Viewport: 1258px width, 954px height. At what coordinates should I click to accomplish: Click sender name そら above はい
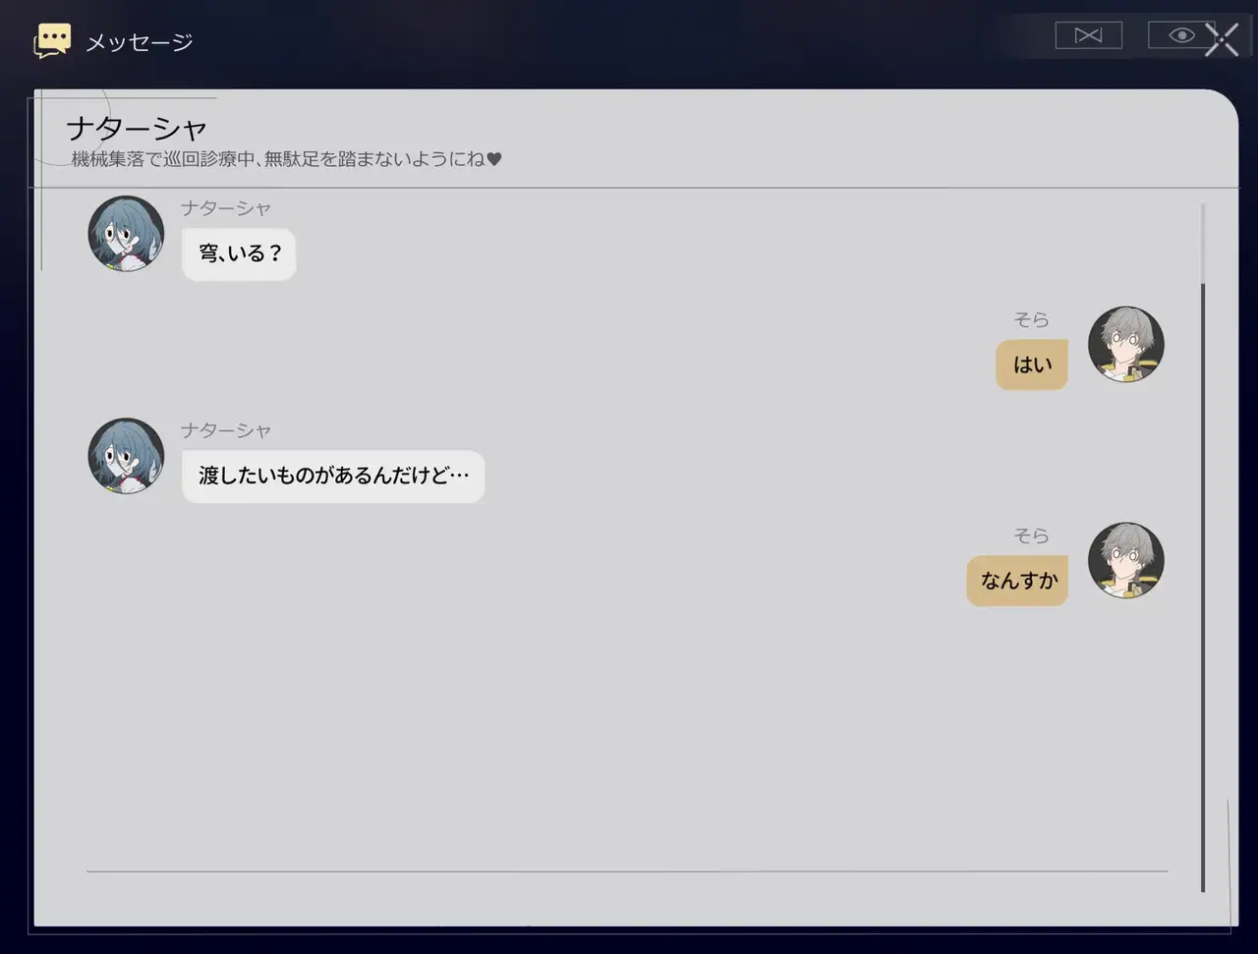(1032, 319)
